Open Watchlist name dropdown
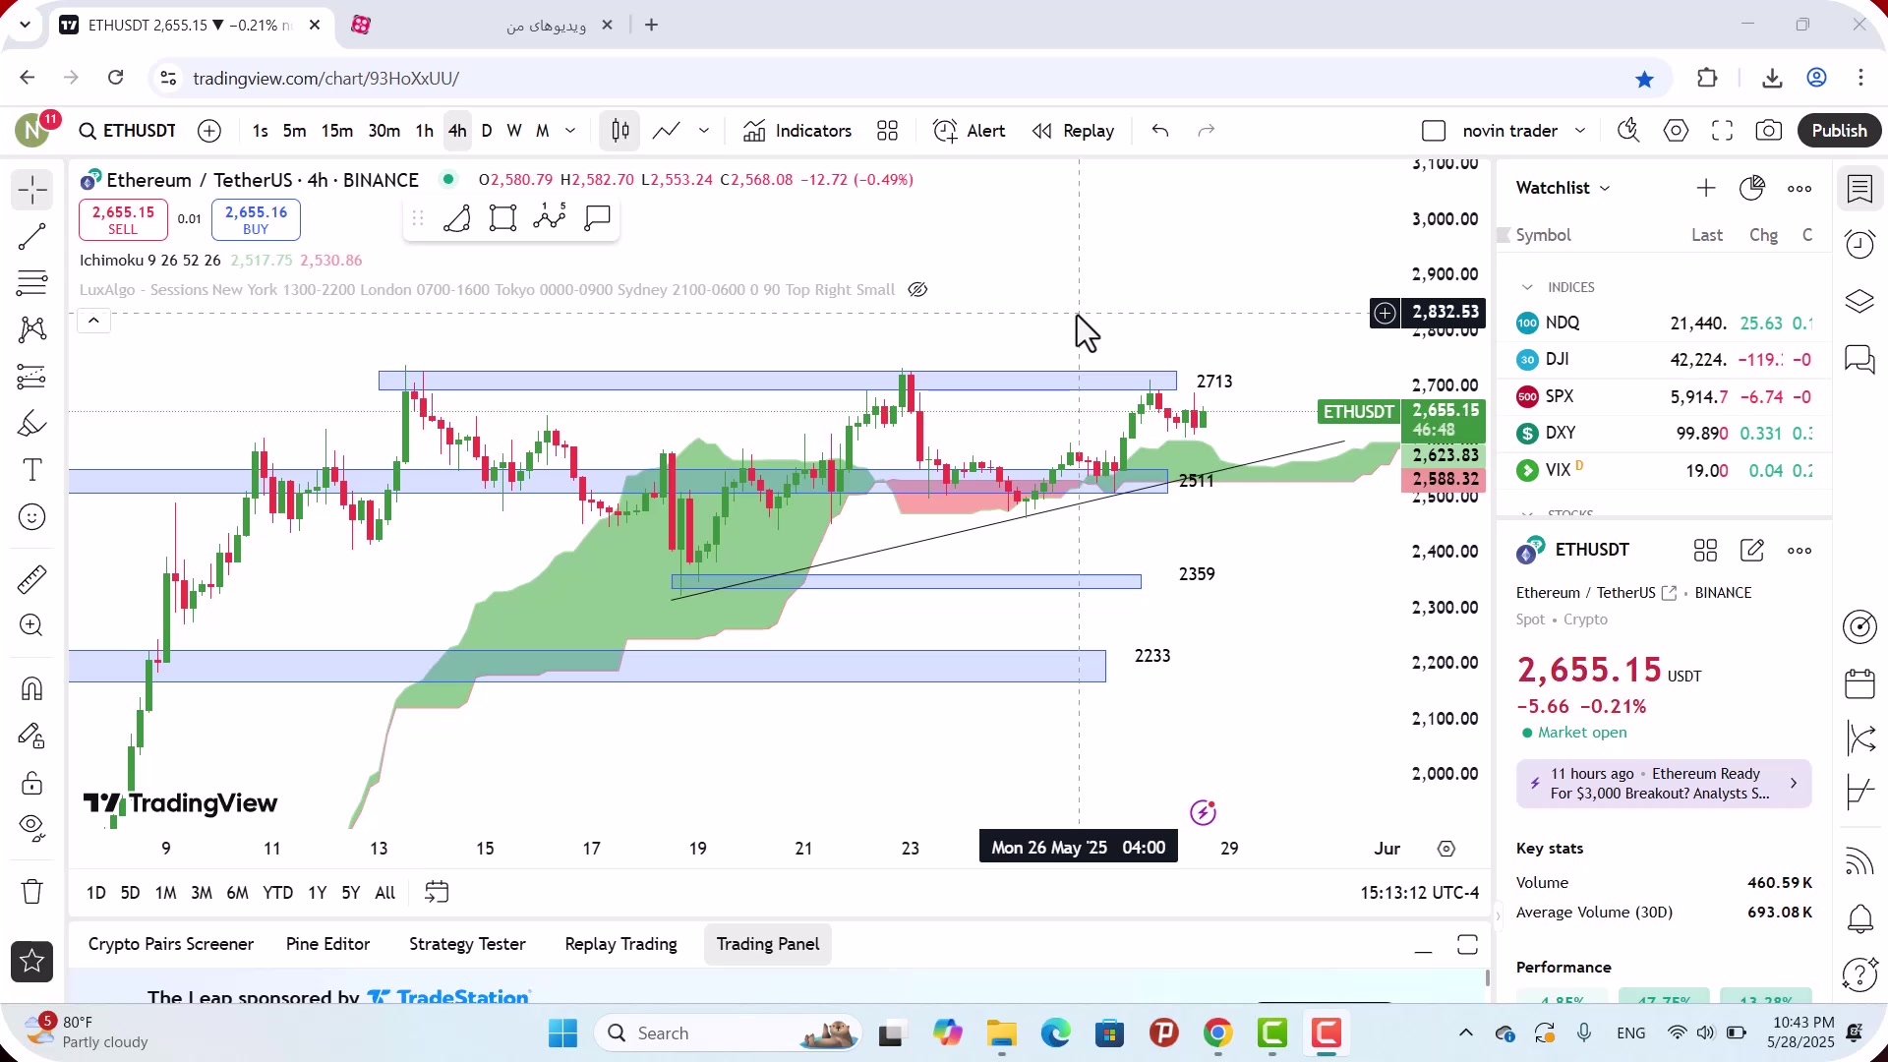The width and height of the screenshot is (1888, 1062). coord(1563,188)
